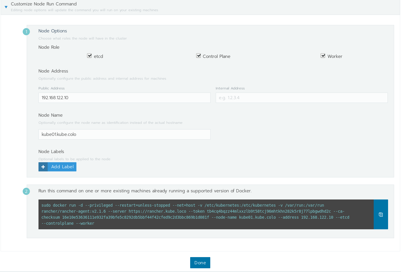This screenshot has height=272, width=401.
Task: Click the docker run command text
Action: [195, 214]
